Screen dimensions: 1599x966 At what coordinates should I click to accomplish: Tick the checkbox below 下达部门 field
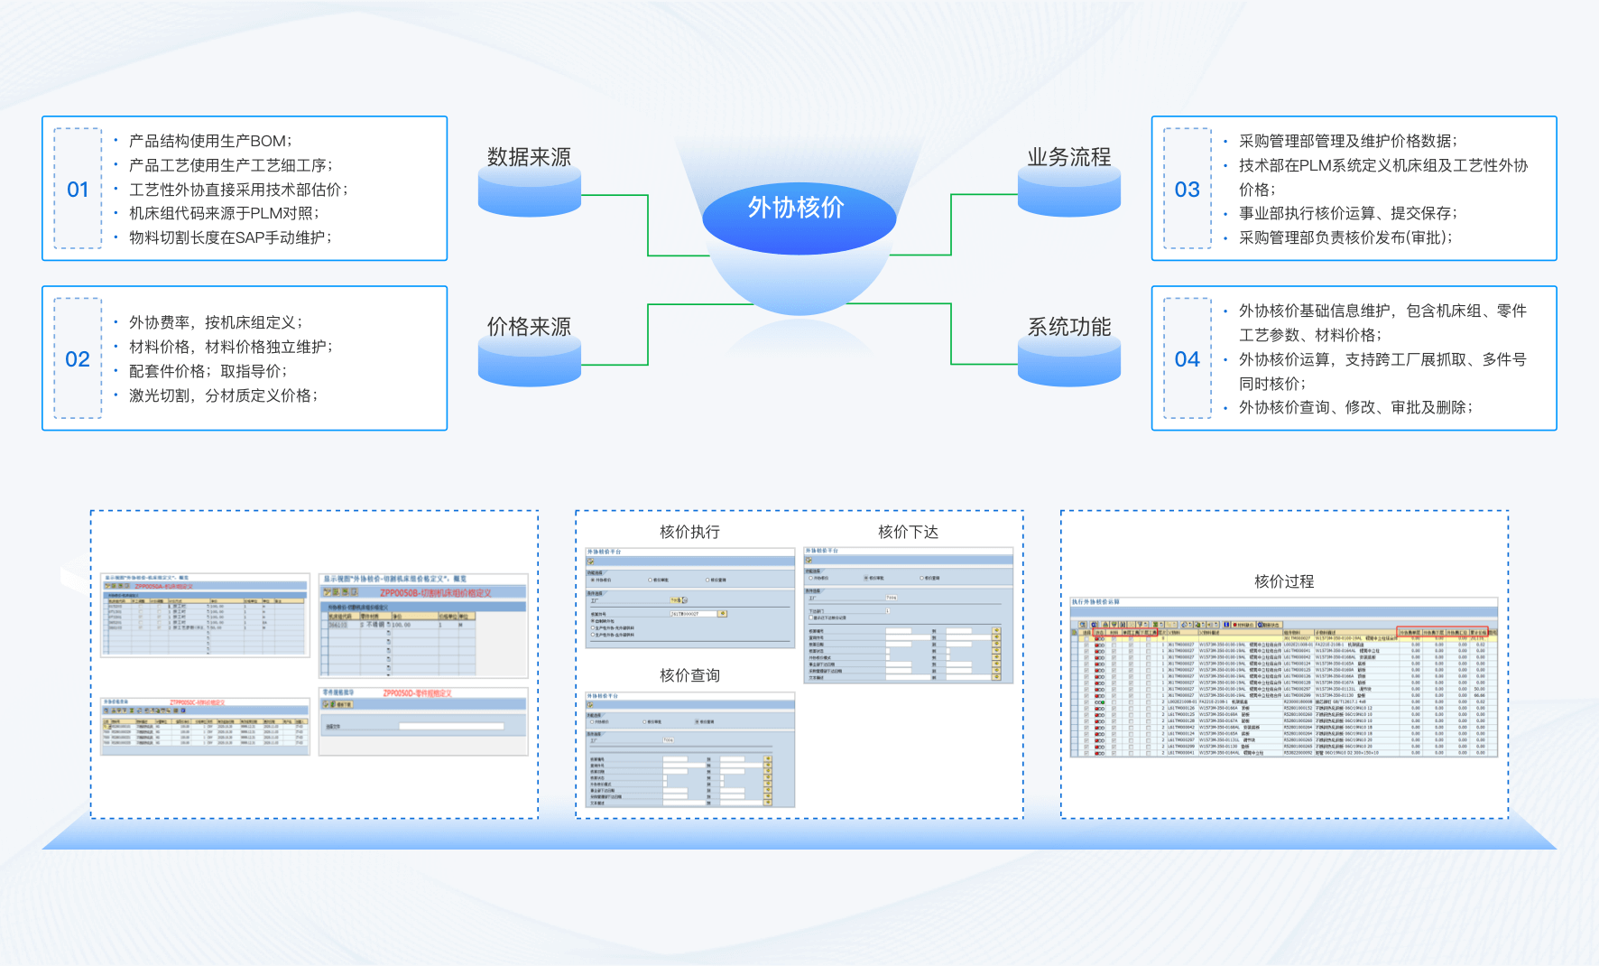tap(810, 618)
